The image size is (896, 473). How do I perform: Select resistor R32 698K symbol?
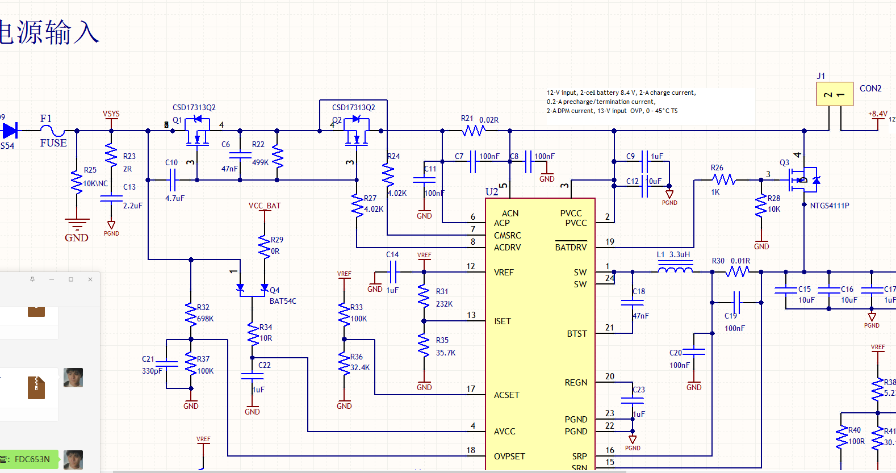191,314
